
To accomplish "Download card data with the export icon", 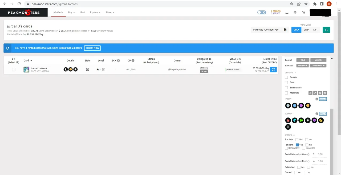I will coord(285,30).
